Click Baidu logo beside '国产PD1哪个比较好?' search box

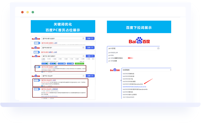click(x=36, y=39)
